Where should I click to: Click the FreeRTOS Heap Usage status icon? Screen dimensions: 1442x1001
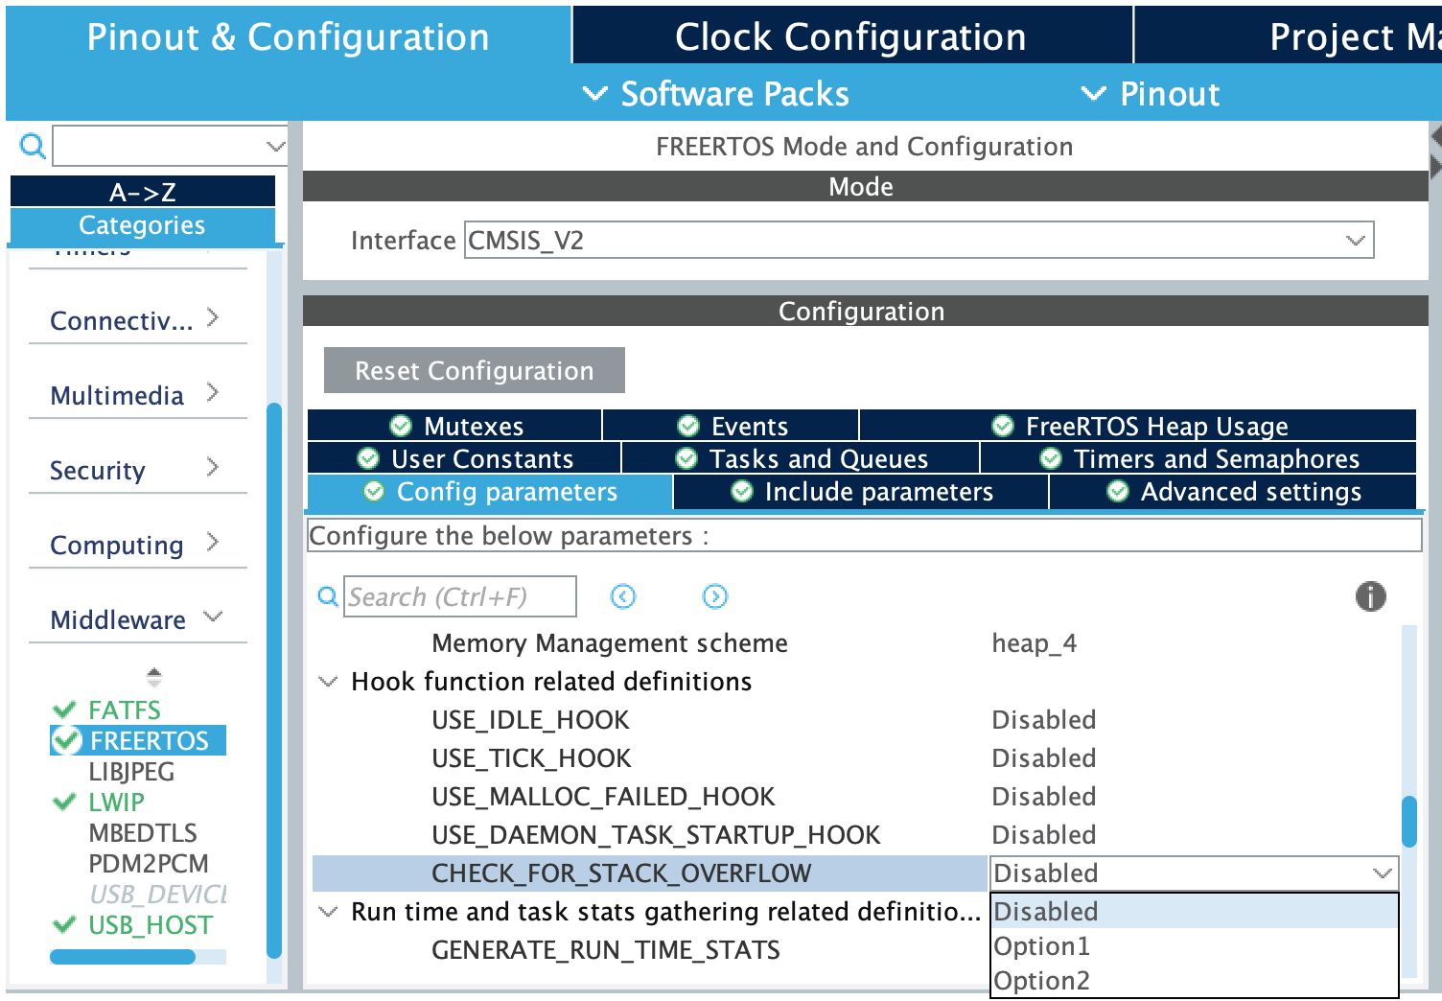[x=1003, y=426]
